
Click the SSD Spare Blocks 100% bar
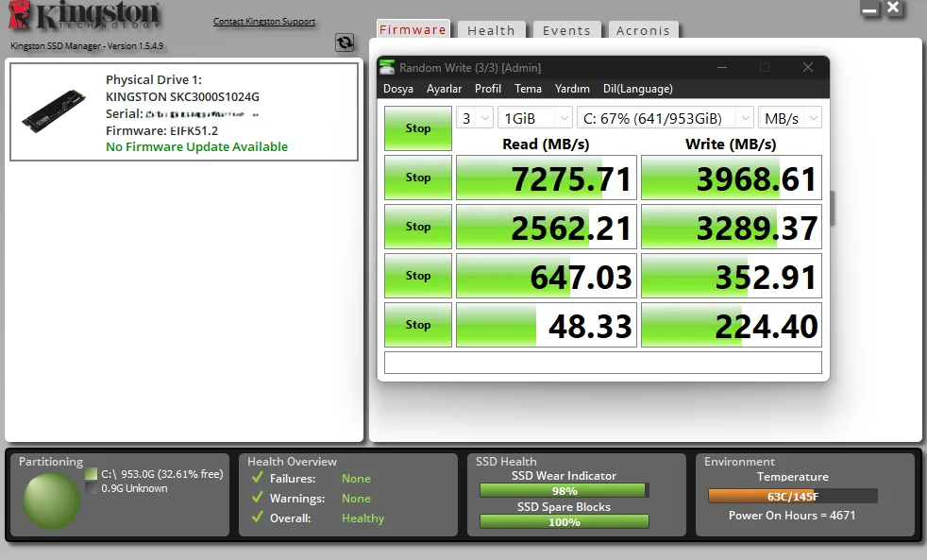pos(564,521)
